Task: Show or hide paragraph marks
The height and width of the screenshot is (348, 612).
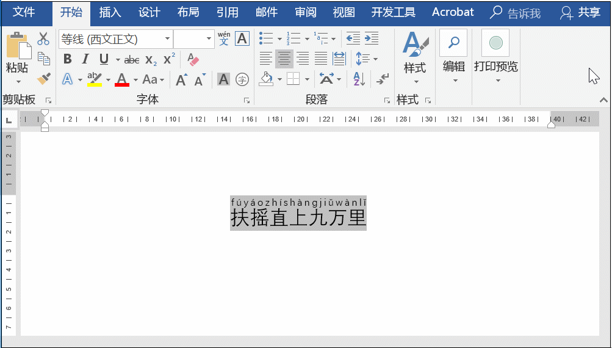Action: (x=383, y=79)
